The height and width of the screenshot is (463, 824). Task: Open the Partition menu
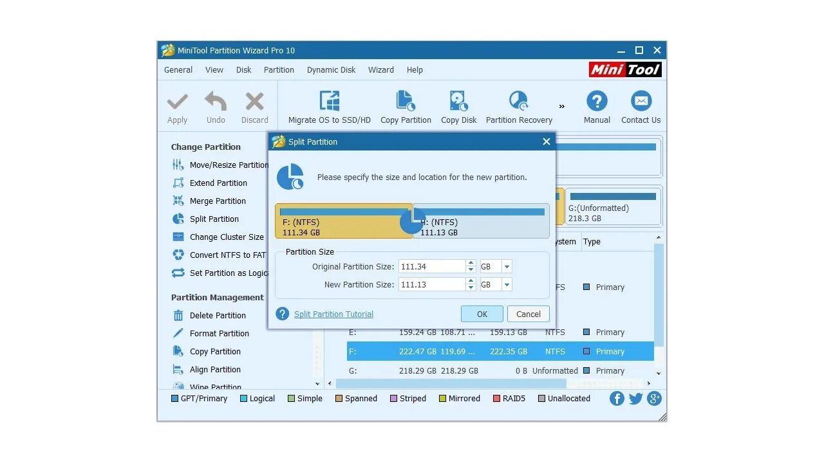tap(279, 70)
